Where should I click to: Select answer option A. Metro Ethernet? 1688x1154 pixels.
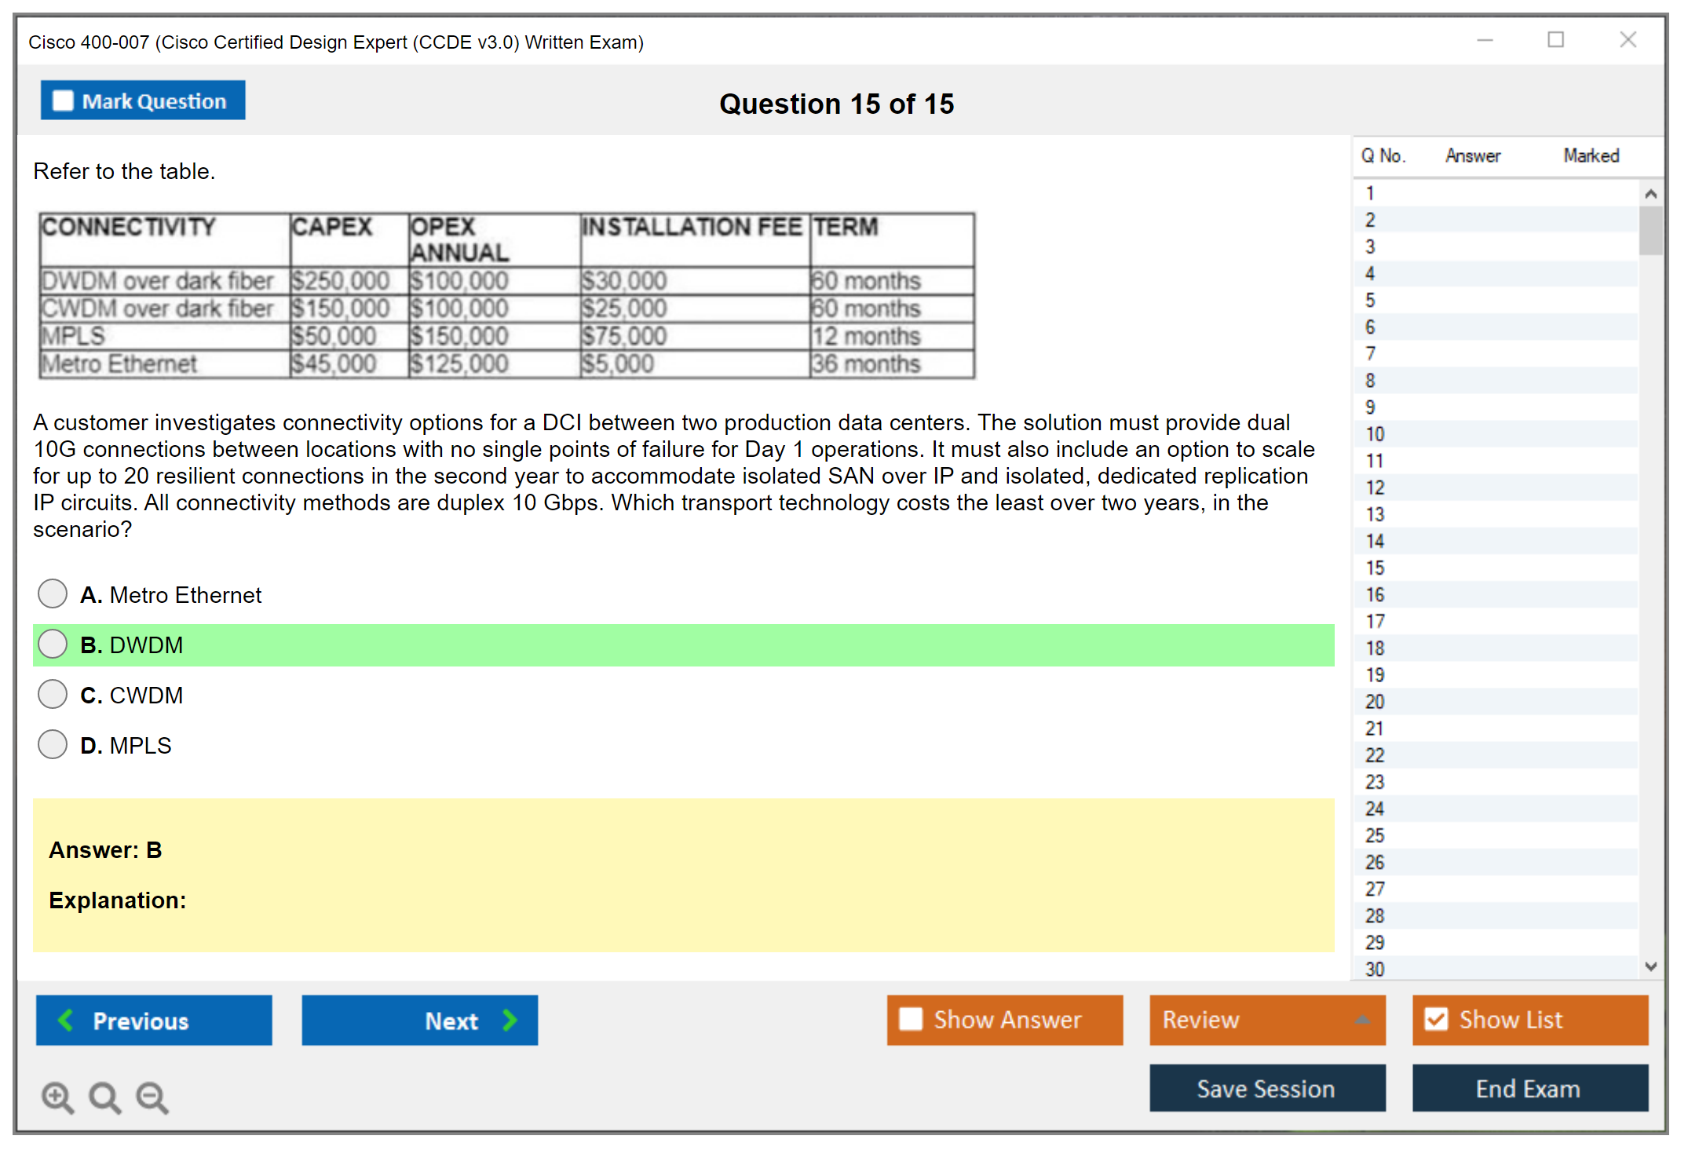tap(53, 594)
